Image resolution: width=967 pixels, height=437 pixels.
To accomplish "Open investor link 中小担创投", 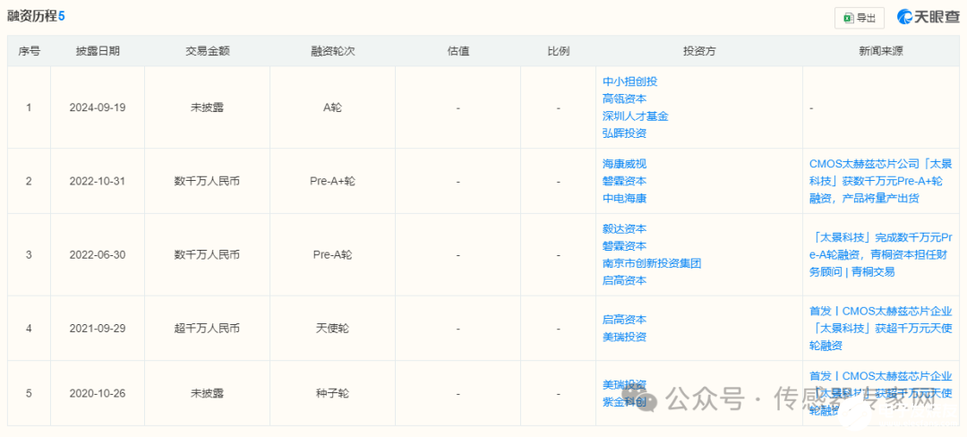I will (629, 81).
